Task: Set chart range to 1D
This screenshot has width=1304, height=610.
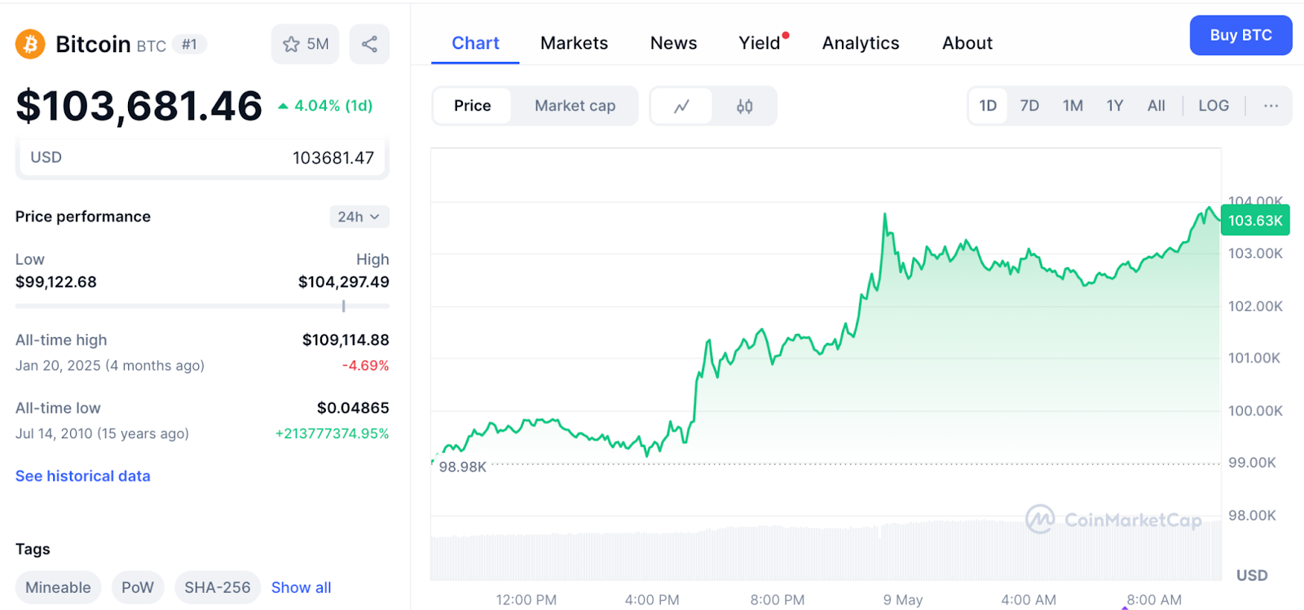Action: point(988,106)
